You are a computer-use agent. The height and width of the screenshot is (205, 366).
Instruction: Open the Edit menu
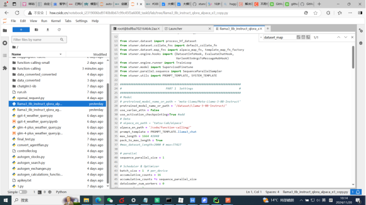(23, 21)
